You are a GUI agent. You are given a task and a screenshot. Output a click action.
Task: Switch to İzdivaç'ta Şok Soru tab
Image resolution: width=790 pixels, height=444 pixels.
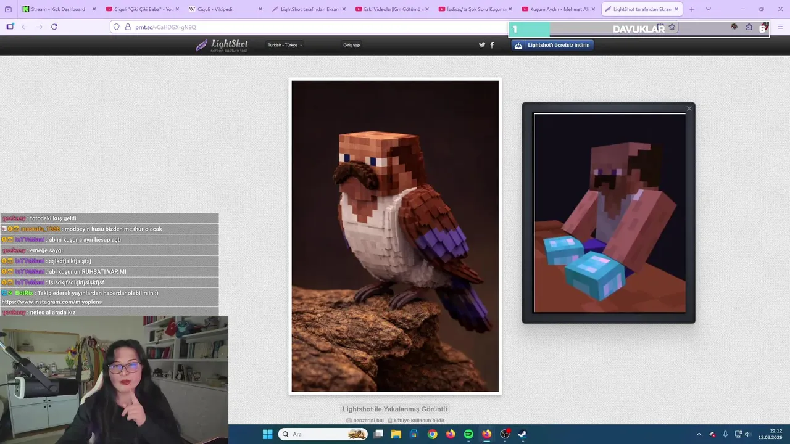473,9
